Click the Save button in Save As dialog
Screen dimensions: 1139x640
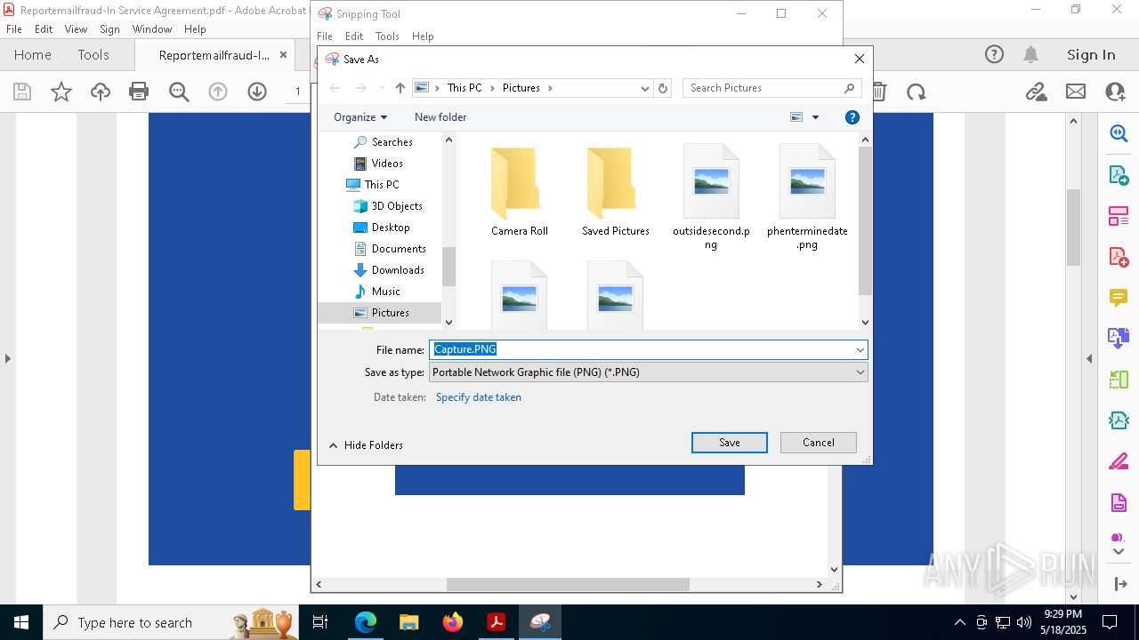coord(729,443)
